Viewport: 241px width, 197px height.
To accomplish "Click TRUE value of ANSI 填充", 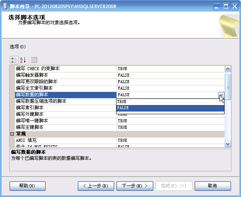I will pyautogui.click(x=171, y=140).
